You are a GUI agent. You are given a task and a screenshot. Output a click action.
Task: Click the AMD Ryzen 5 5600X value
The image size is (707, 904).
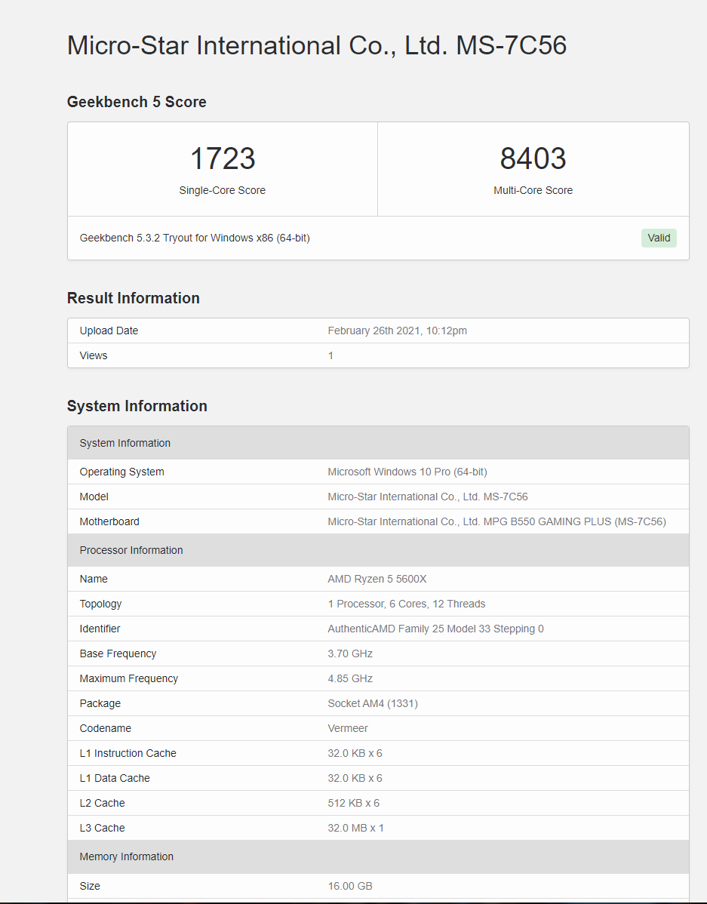click(x=377, y=579)
